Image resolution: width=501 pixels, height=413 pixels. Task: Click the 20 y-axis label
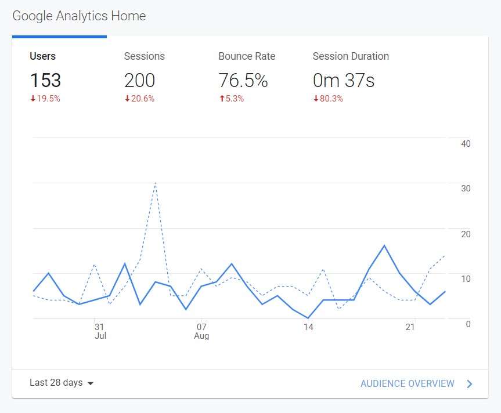pyautogui.click(x=466, y=234)
